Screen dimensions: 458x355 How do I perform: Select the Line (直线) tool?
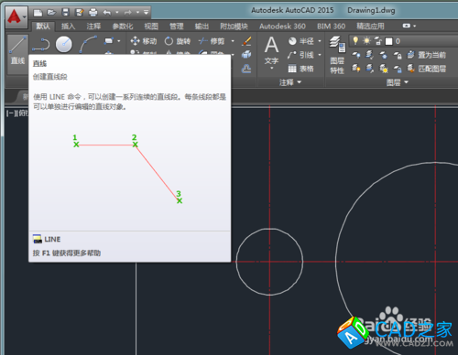coord(17,54)
